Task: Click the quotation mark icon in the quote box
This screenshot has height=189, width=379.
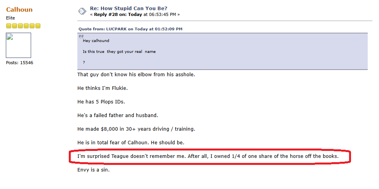Action: pyautogui.click(x=81, y=37)
